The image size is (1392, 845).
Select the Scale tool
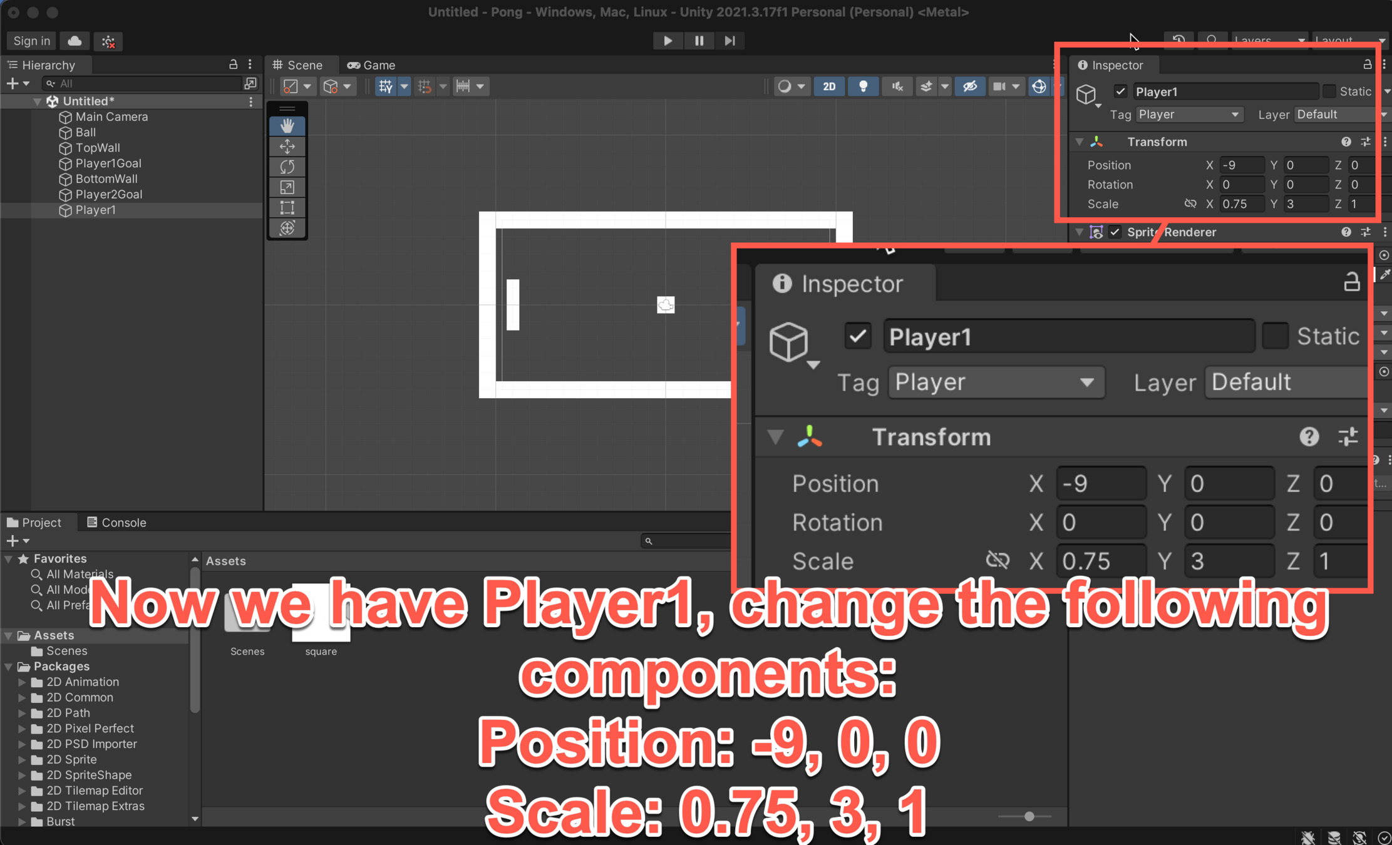[x=287, y=187]
